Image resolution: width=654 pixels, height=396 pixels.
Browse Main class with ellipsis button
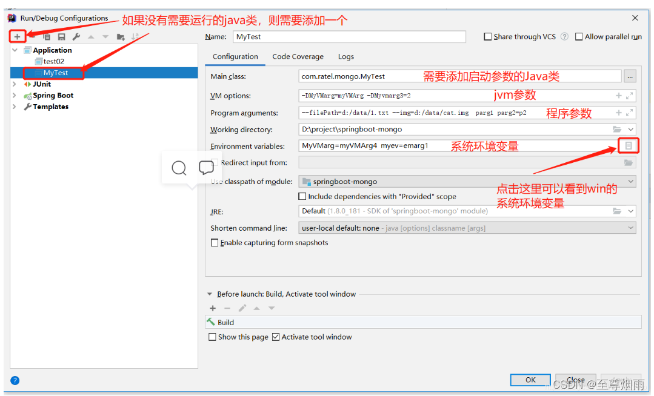point(630,76)
